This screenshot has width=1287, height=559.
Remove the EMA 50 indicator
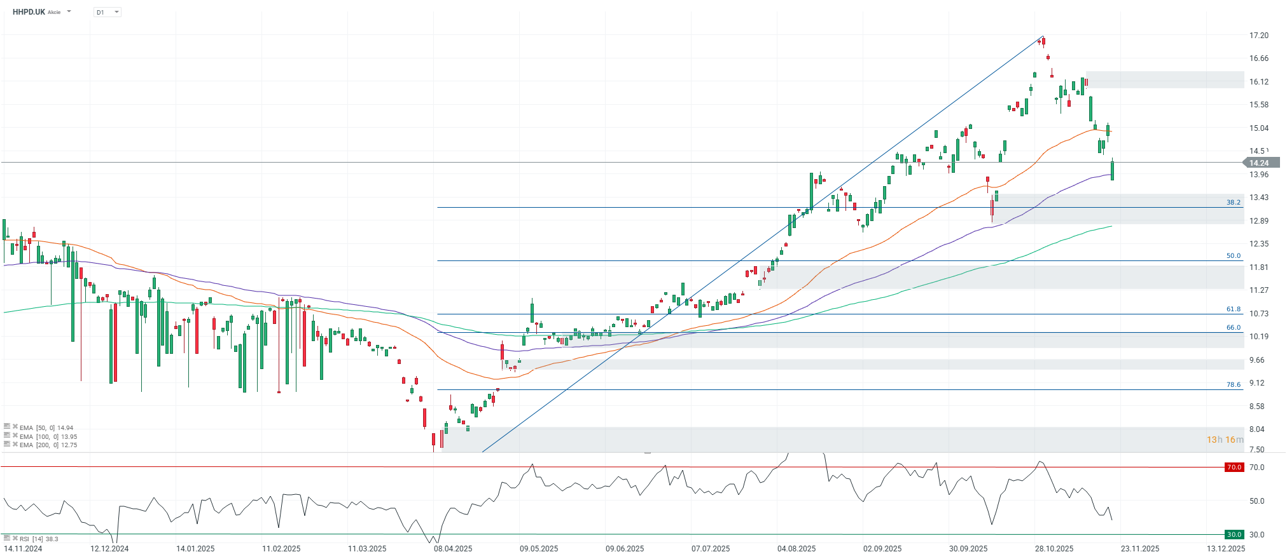coord(15,428)
